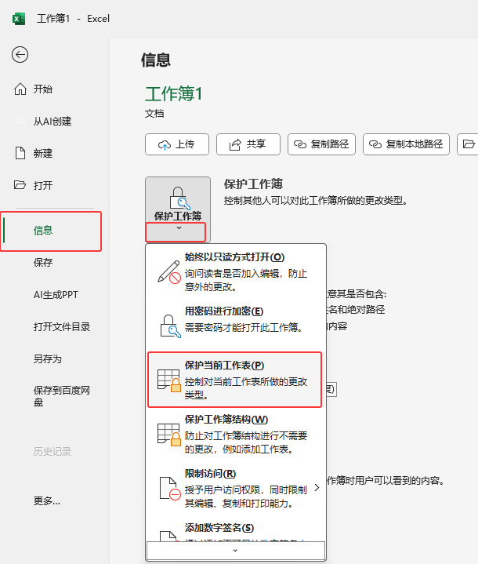The height and width of the screenshot is (564, 478).
Task: Click the new document icon beside 新建
Action: (20, 153)
